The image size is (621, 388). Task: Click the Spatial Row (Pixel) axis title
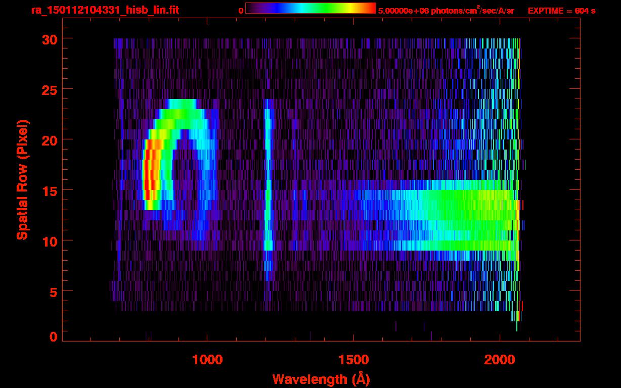coord(22,179)
